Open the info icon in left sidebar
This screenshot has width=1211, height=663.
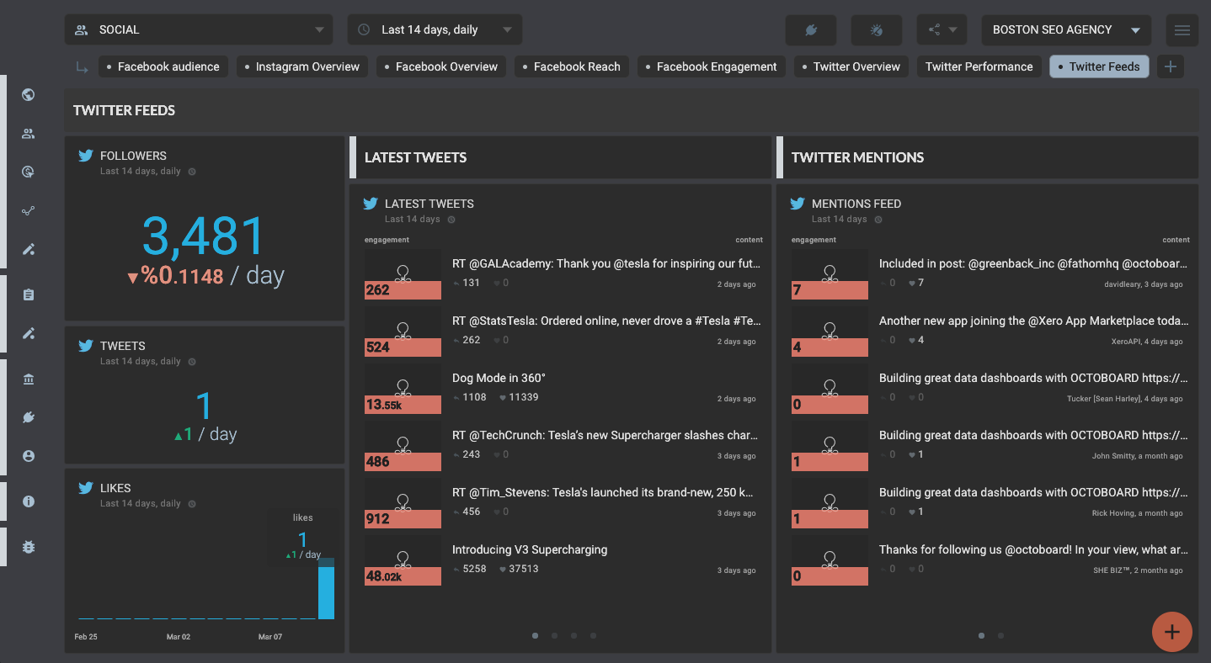tap(28, 501)
